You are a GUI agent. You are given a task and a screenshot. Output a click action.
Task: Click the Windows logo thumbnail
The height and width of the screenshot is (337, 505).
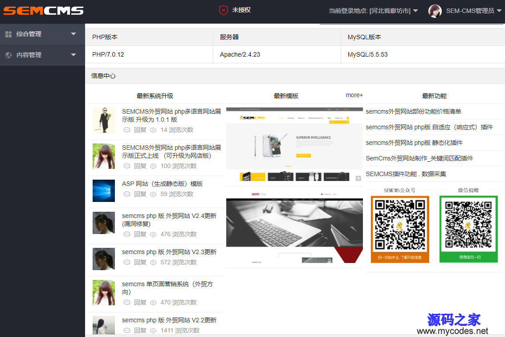click(x=104, y=191)
